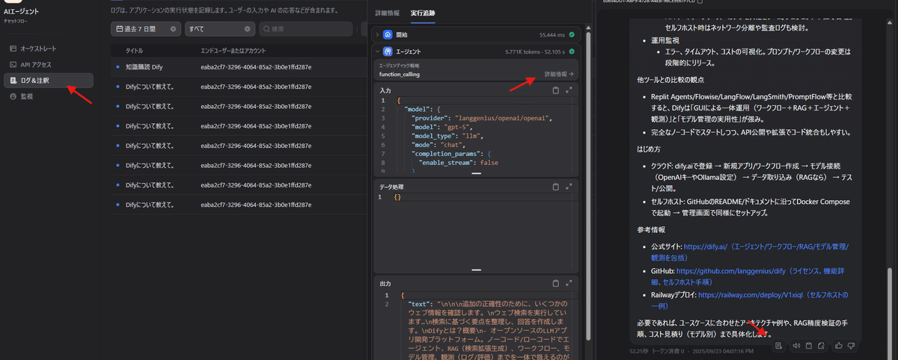This screenshot has height=360, width=898.
Task: Maximize the データ処理 code panel
Action: point(569,187)
